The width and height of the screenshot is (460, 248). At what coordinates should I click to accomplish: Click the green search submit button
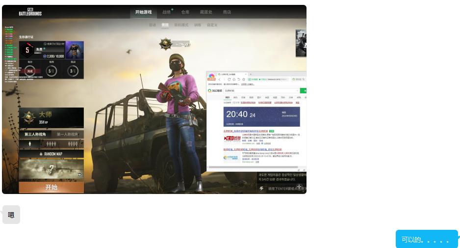pyautogui.click(x=304, y=90)
